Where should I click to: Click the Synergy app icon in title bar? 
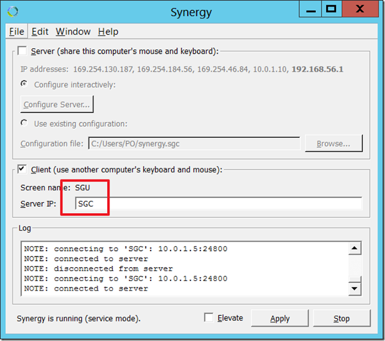pyautogui.click(x=13, y=12)
